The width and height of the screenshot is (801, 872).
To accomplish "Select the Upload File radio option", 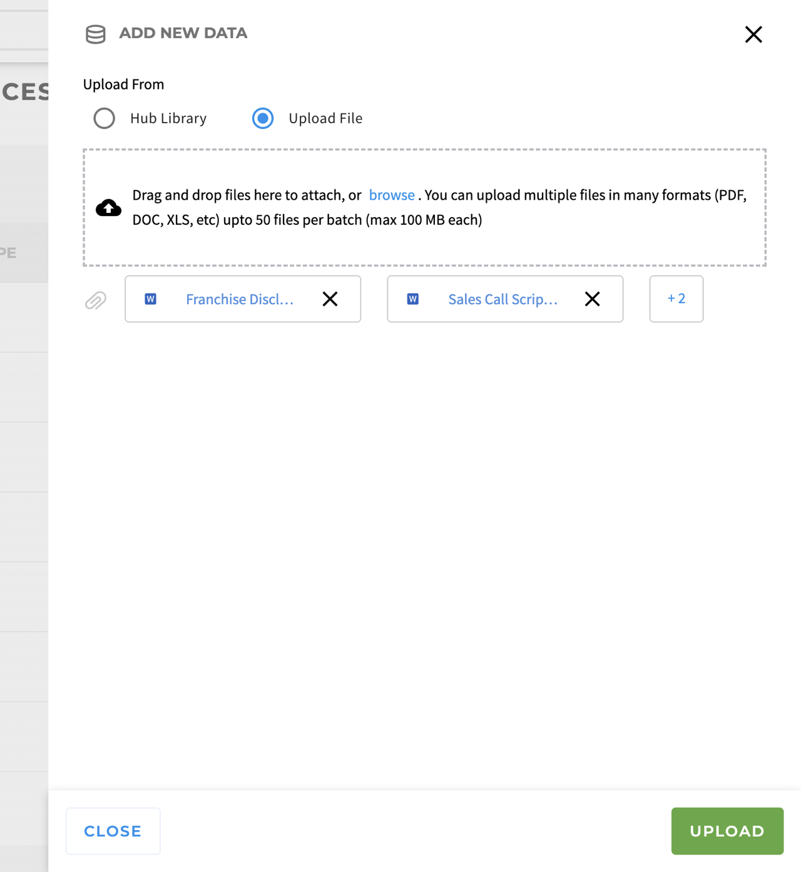I will click(x=262, y=118).
